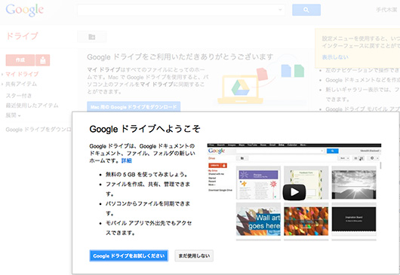
Task: Open スター付き starred items
Action: tap(19, 96)
